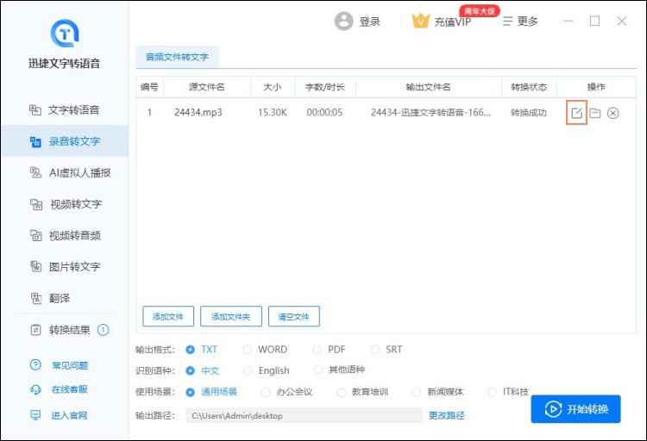Click the 视频转文字 sidebar icon

pos(36,204)
